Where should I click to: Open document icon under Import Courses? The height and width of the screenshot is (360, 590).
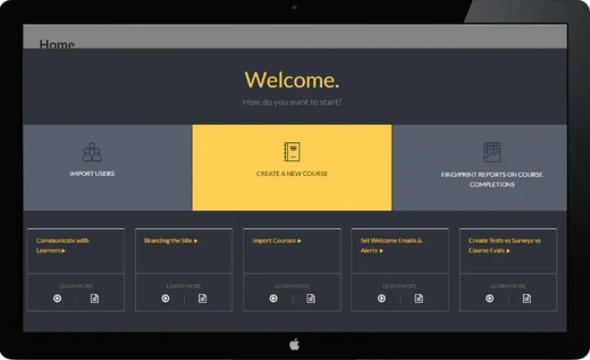tap(311, 299)
